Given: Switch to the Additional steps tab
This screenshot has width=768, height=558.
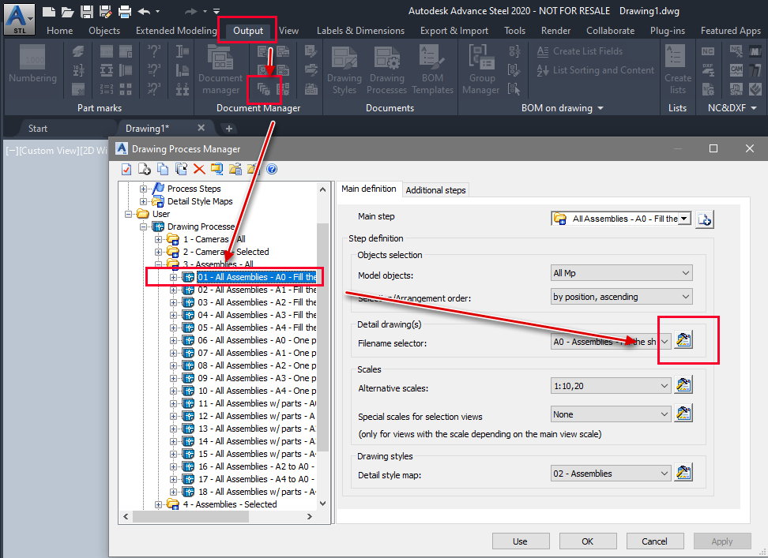Looking at the screenshot, I should point(435,189).
